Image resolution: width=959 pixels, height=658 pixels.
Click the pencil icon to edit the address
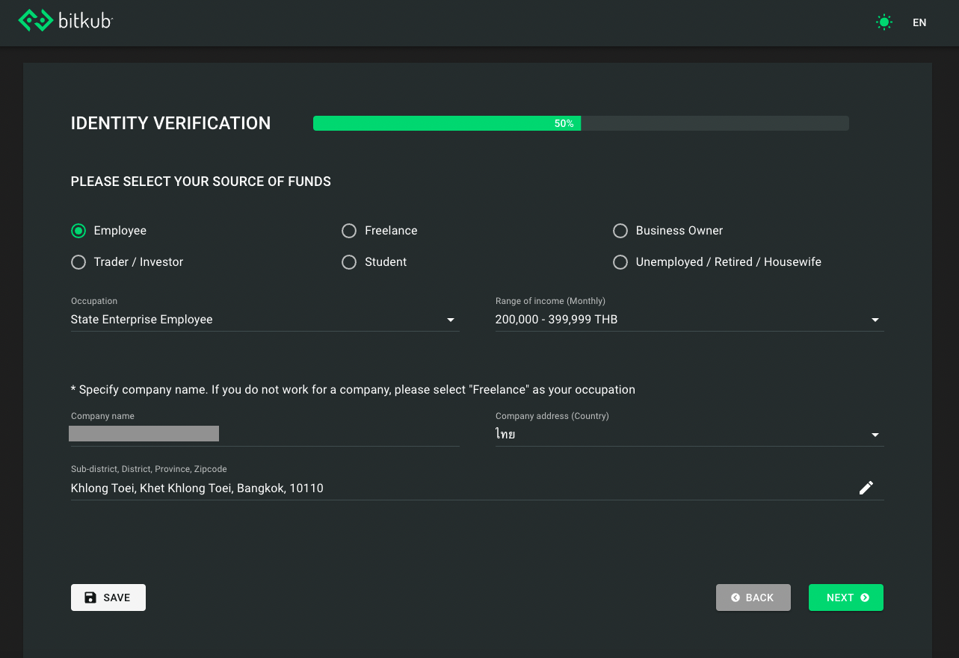(x=866, y=487)
